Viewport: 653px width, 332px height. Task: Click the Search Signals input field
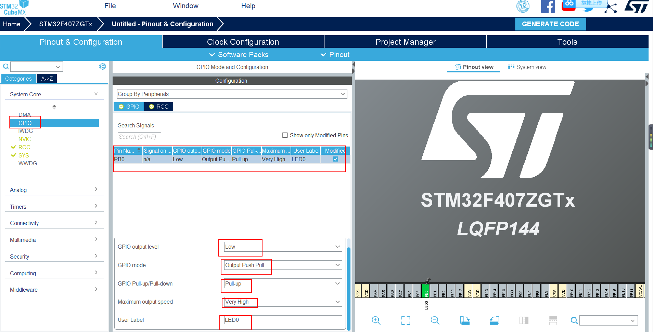click(x=139, y=137)
